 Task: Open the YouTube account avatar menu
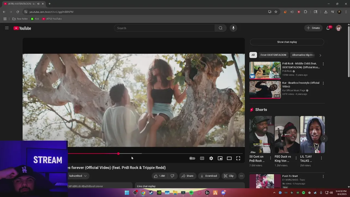pyautogui.click(x=339, y=28)
